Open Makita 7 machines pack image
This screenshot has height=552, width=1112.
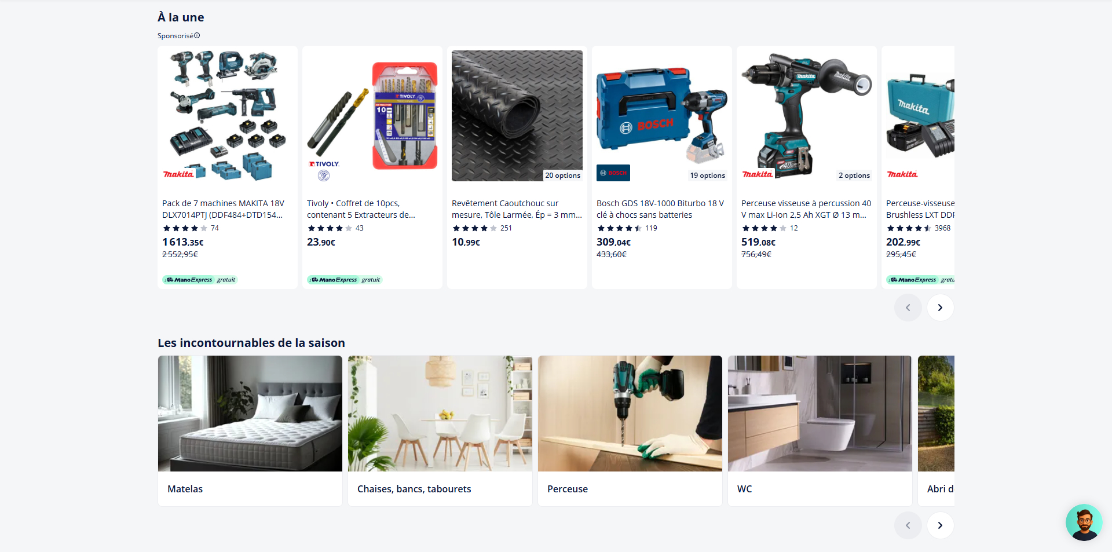pyautogui.click(x=228, y=116)
